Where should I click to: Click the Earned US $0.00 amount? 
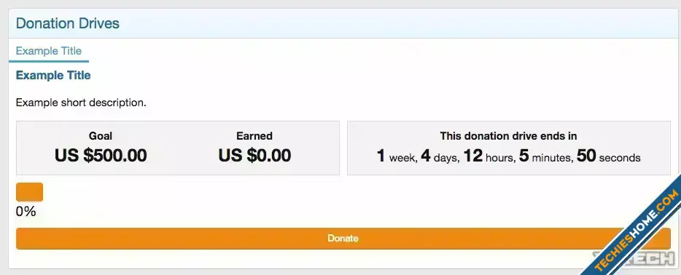[x=254, y=156]
